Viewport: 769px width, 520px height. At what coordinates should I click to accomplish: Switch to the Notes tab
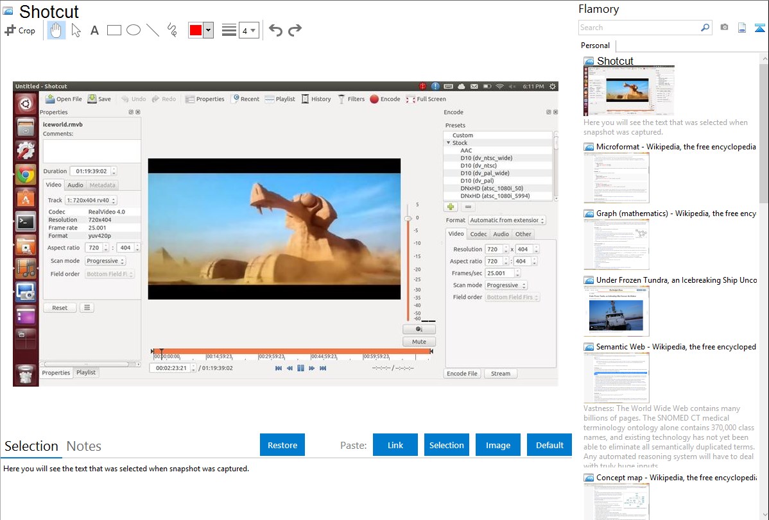[84, 446]
